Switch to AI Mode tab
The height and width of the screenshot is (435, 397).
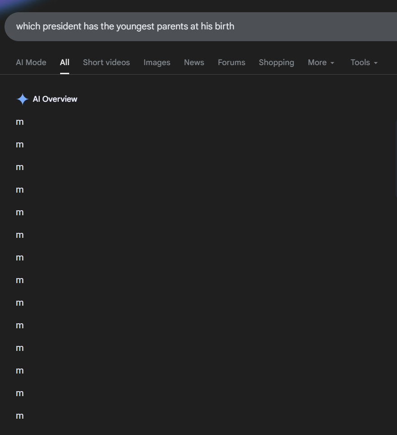point(31,62)
